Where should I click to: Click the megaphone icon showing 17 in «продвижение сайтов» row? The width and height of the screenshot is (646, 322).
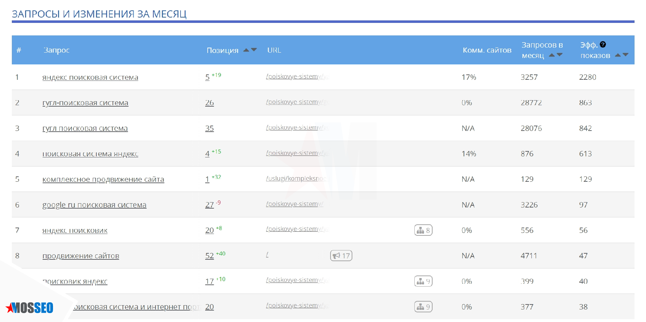341,256
